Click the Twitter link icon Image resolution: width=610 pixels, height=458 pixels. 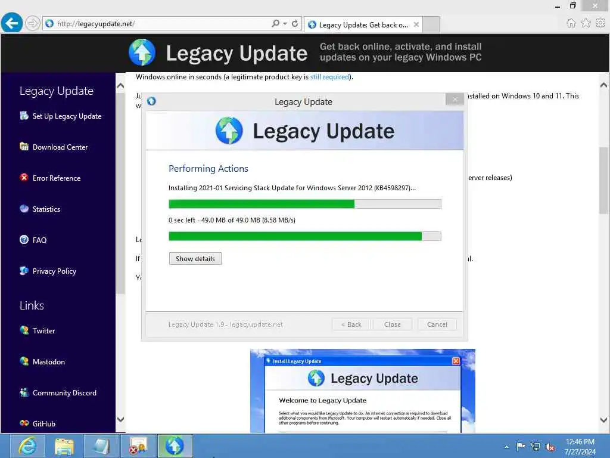(x=24, y=330)
